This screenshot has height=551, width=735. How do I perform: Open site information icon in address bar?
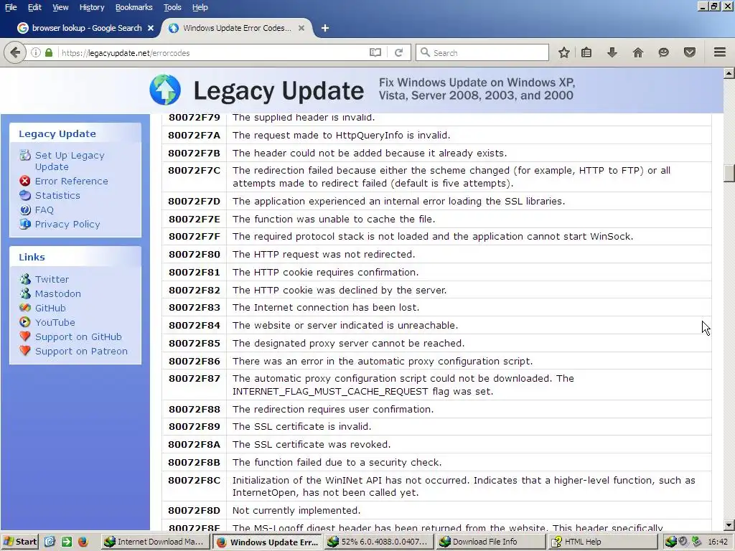click(36, 52)
